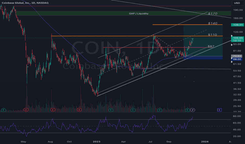
Task: Click the 32.50 price axis label
Action: click(x=237, y=95)
